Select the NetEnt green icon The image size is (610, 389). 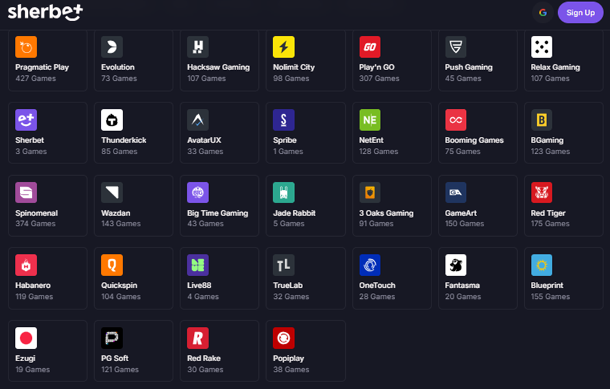[x=370, y=120]
